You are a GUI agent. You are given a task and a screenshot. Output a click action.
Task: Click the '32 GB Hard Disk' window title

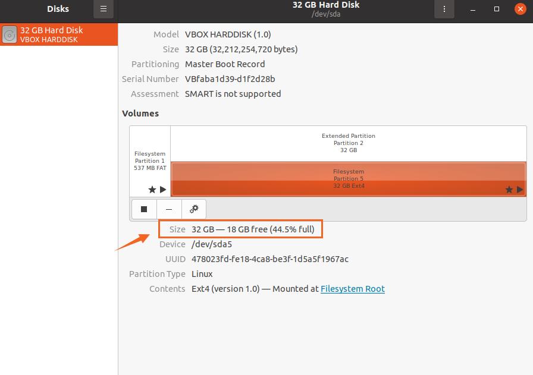(326, 5)
